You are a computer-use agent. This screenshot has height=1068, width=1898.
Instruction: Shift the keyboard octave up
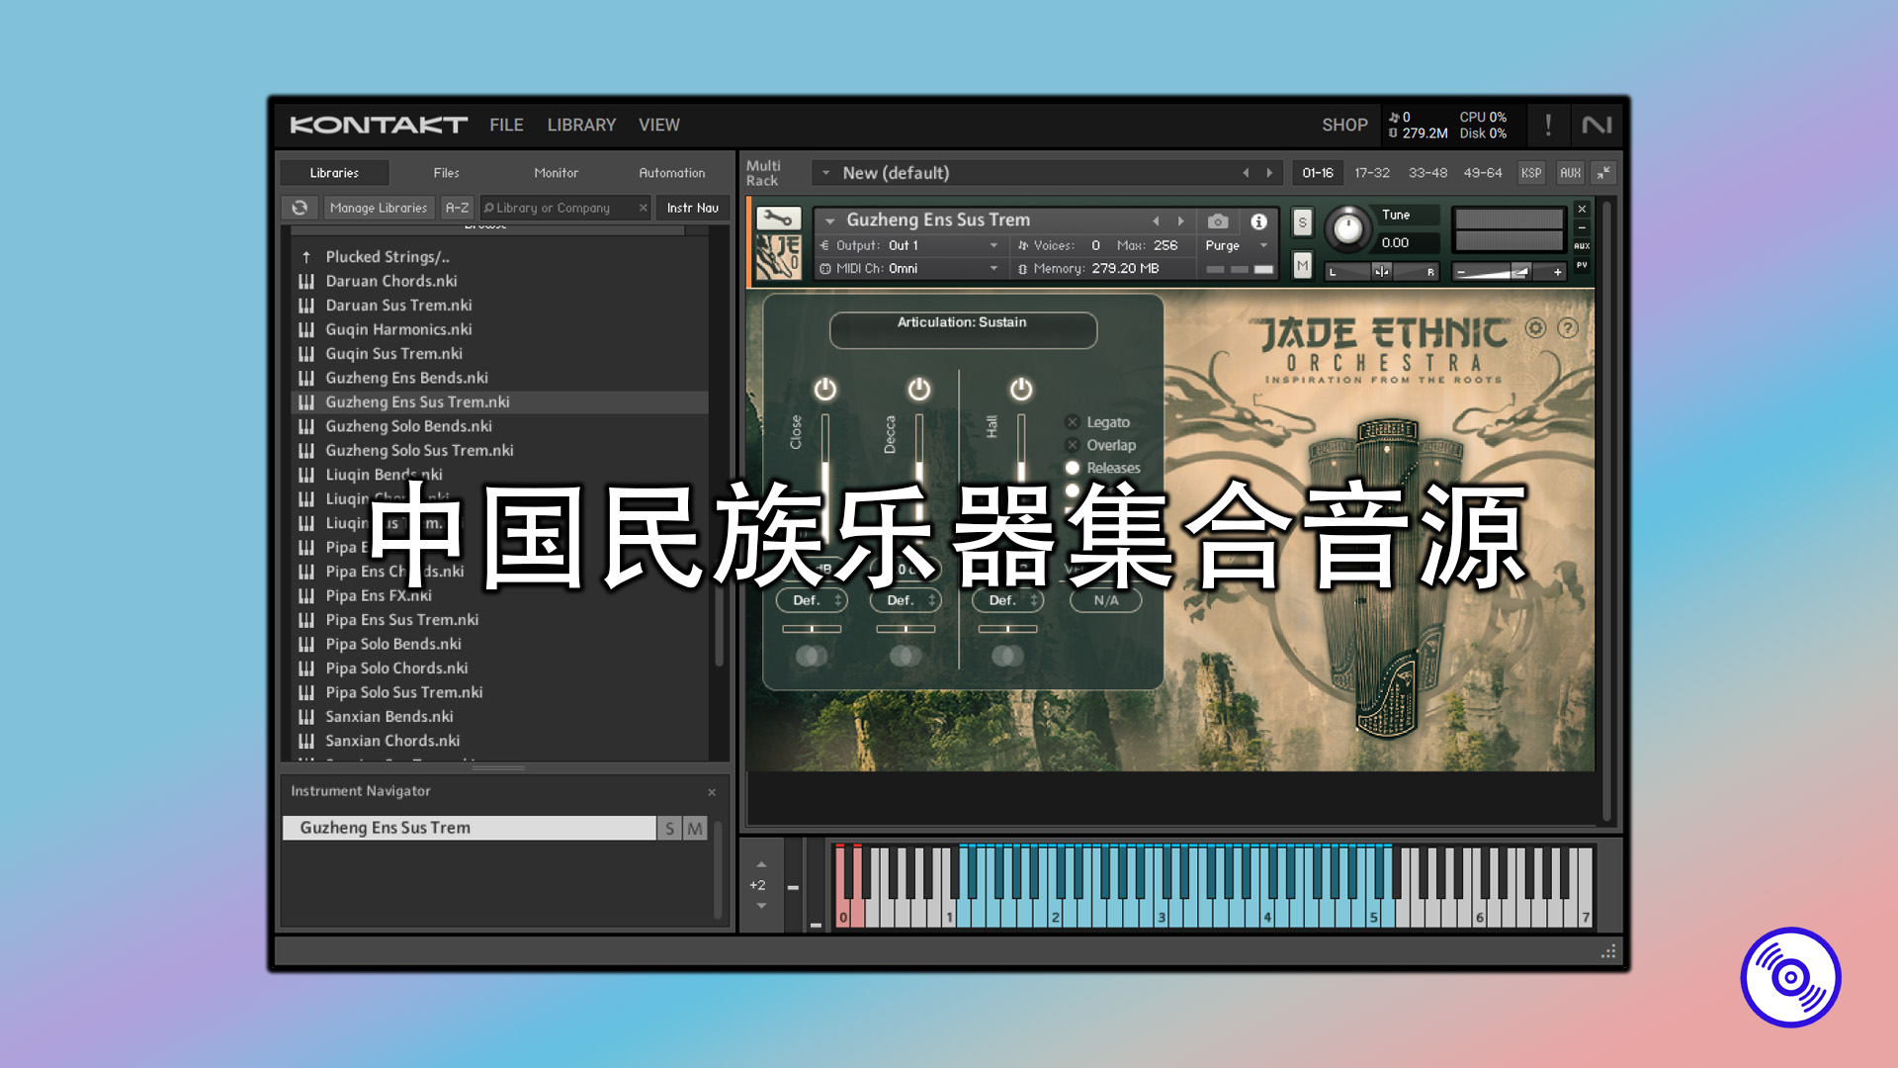(761, 864)
